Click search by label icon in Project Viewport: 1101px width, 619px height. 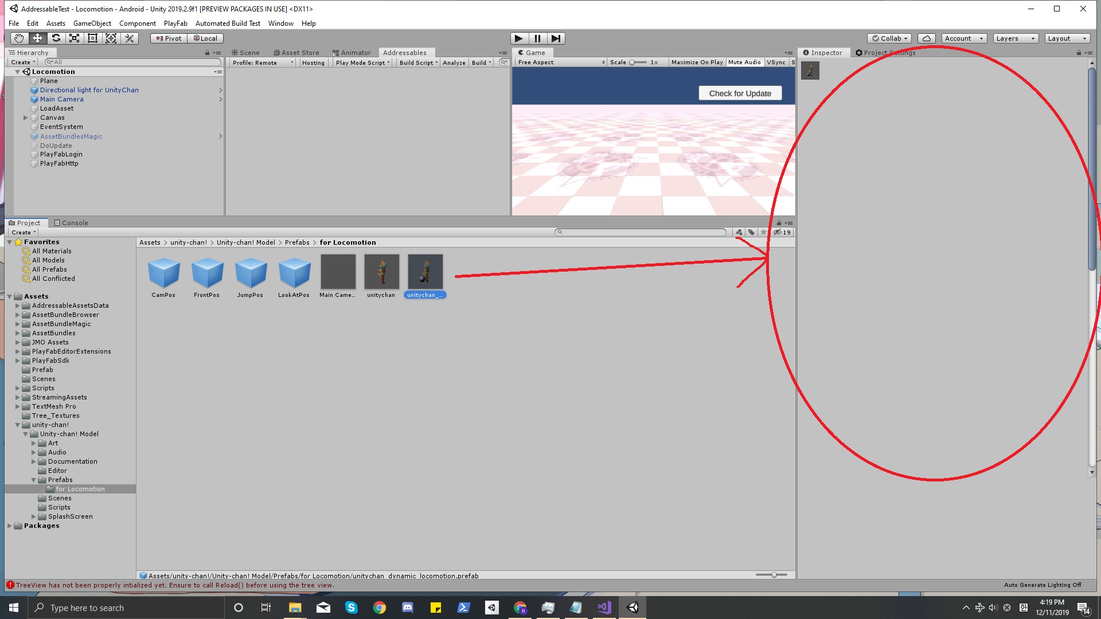click(x=751, y=232)
